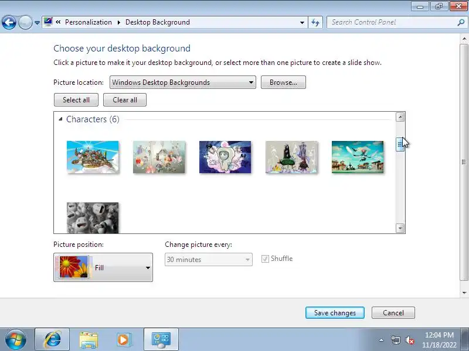Expand the arrow between Personalization and Desktop Background

coord(119,22)
